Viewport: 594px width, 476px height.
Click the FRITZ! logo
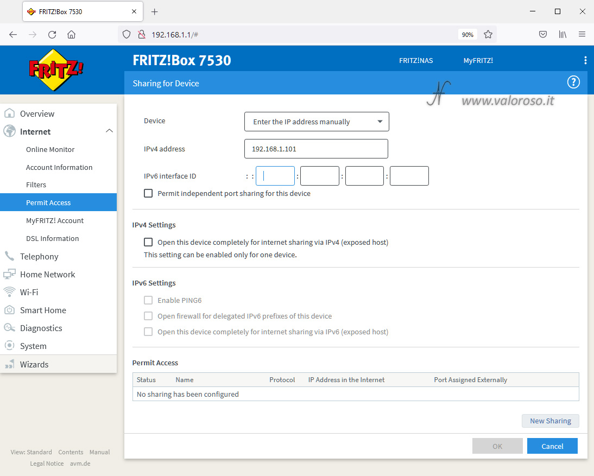(x=55, y=69)
